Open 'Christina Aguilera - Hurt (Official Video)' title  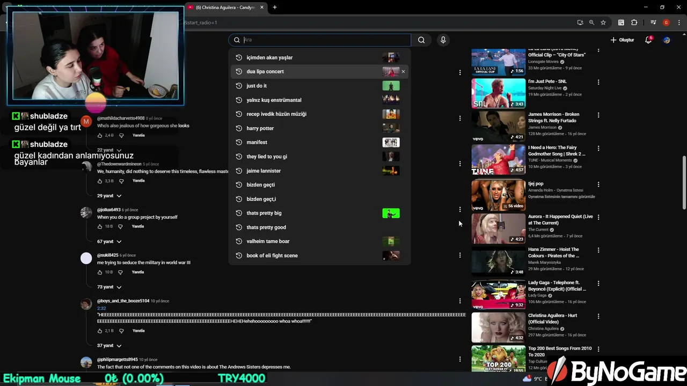click(552, 318)
